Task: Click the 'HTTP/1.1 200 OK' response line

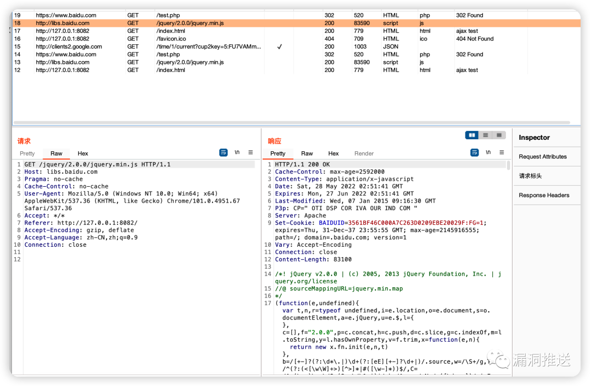Action: pos(302,164)
